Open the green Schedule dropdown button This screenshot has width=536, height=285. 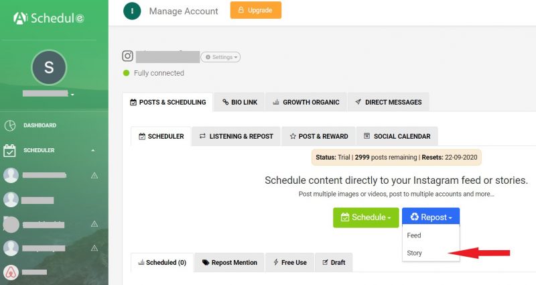pos(366,217)
